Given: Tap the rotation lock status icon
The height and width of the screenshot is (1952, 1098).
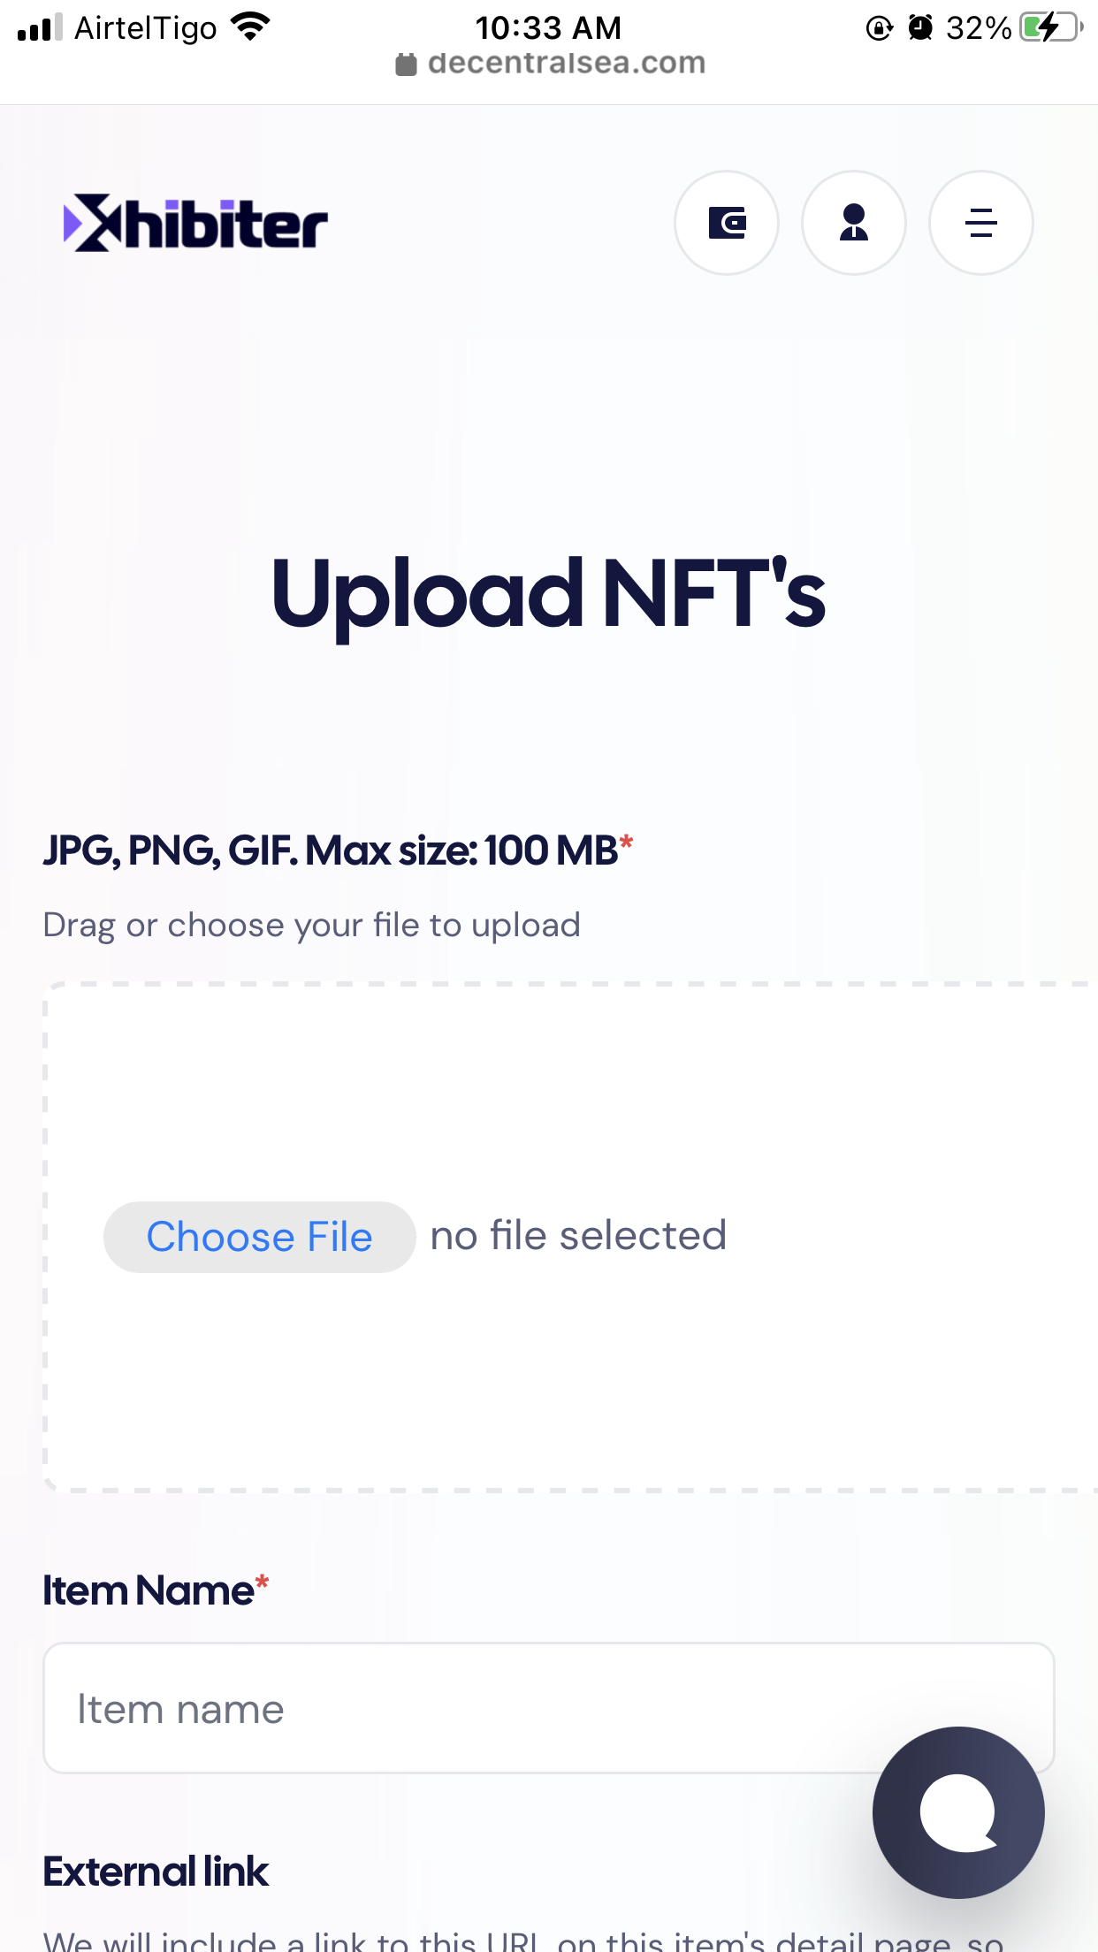Looking at the screenshot, I should click(x=879, y=28).
